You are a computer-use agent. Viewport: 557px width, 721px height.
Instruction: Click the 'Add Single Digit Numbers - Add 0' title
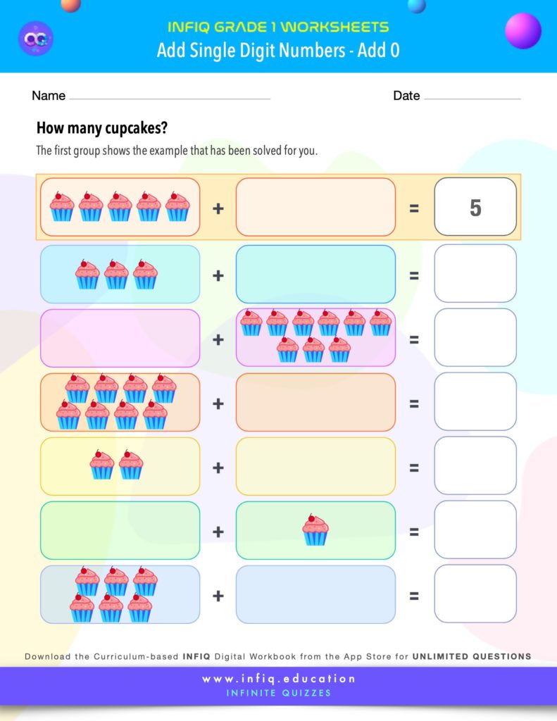click(278, 50)
